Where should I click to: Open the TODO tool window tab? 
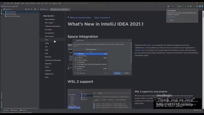point(6,110)
